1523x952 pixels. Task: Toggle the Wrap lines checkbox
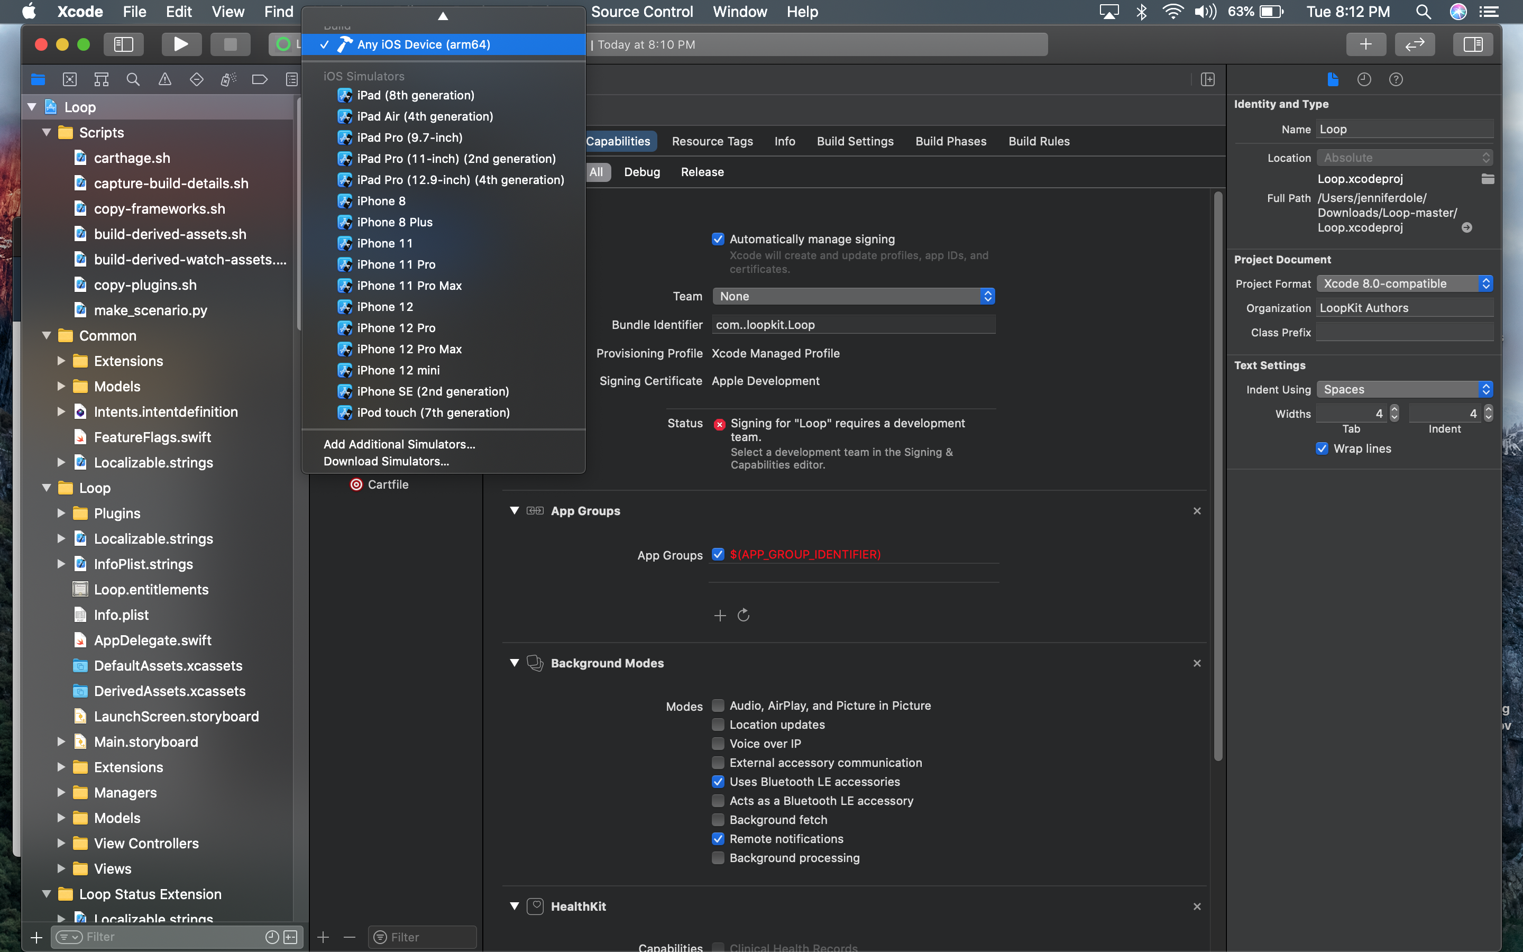tap(1322, 448)
